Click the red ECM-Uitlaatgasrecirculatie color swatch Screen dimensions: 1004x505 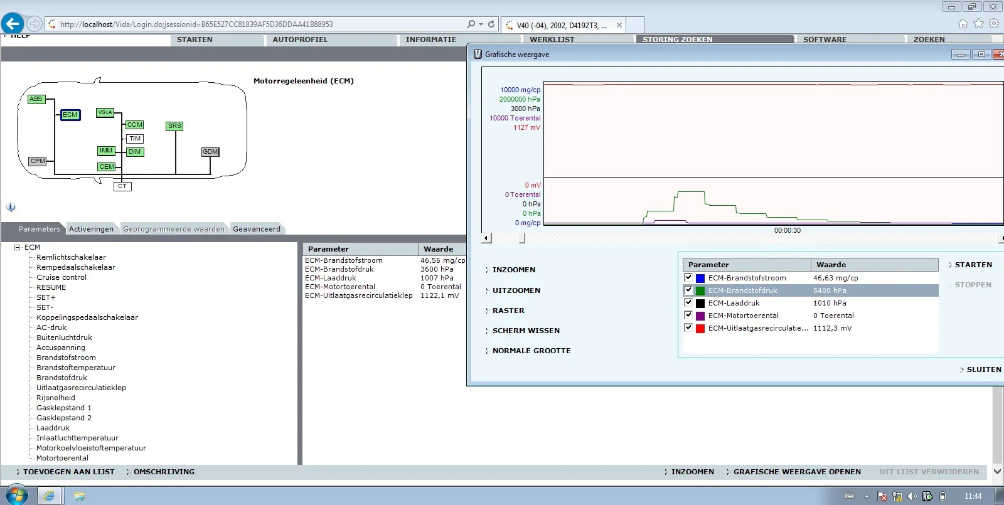pyautogui.click(x=700, y=328)
